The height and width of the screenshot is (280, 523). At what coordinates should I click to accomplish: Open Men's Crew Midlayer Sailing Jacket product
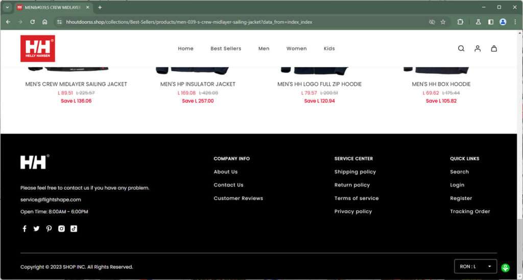pos(76,84)
